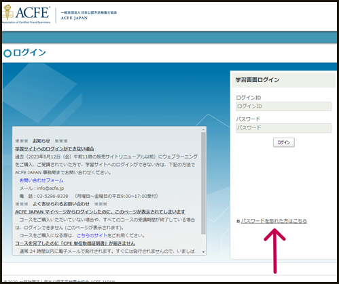Click the notice panel scroll-up arrow
The width and height of the screenshot is (339, 284).
point(203,129)
